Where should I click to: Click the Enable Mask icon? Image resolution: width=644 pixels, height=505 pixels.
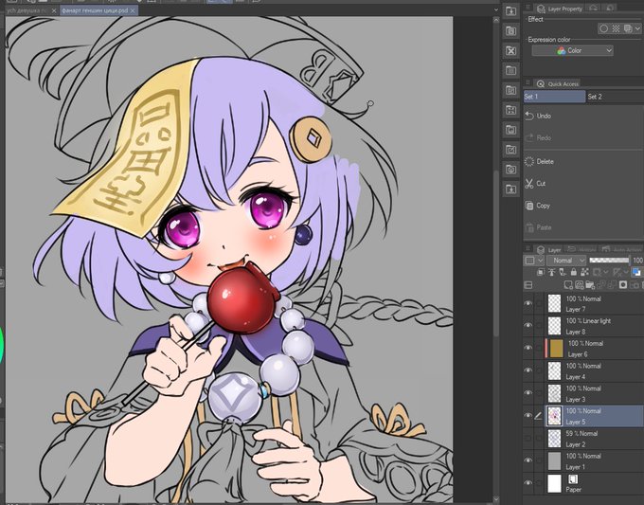click(x=597, y=272)
